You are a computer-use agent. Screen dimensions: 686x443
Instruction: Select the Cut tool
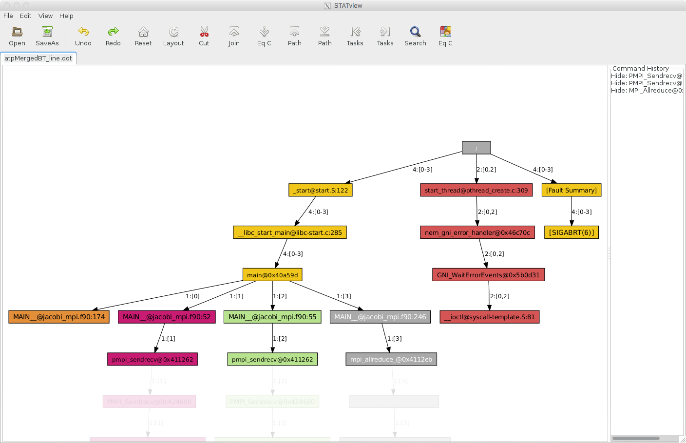coord(204,36)
